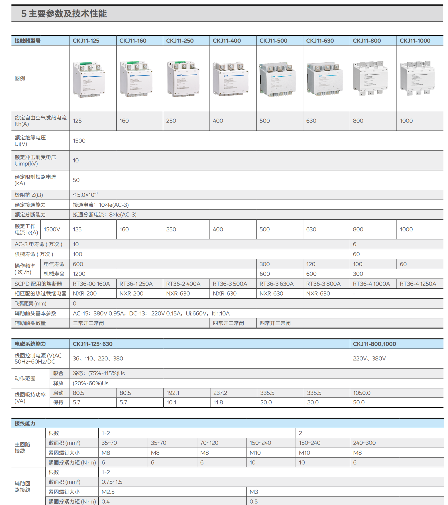Click the "图例" row label
Image resolution: width=448 pixels, height=505 pixels.
20,78
